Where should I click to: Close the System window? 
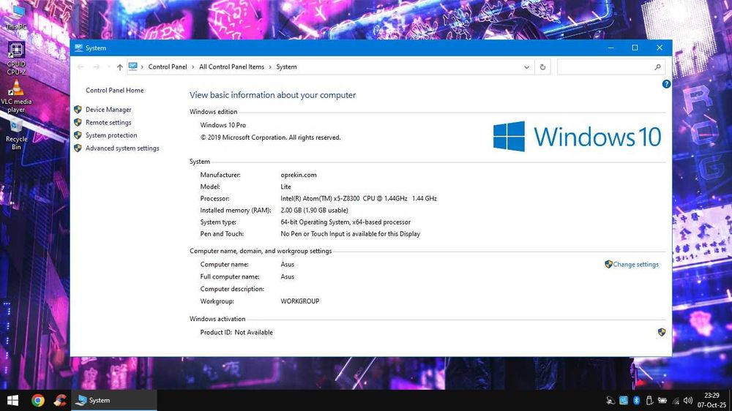[660, 48]
